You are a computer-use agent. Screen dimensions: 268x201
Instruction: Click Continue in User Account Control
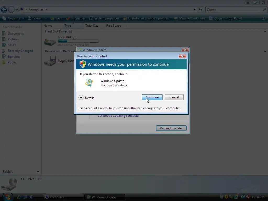tap(152, 97)
